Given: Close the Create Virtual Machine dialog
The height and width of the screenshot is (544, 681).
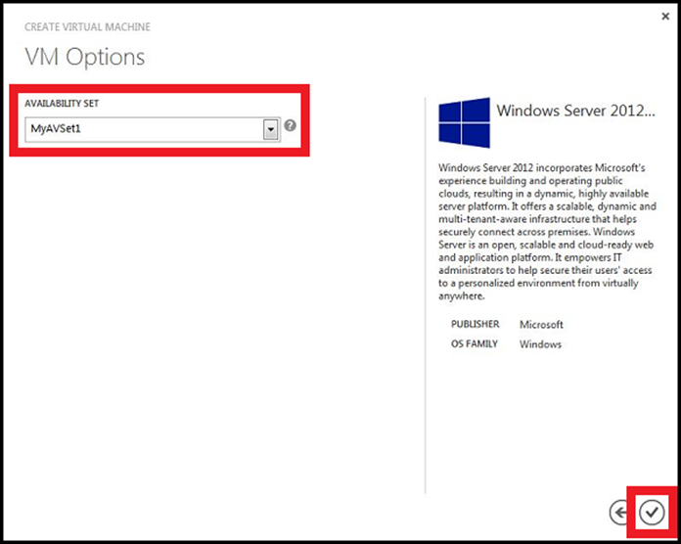Looking at the screenshot, I should [x=665, y=17].
